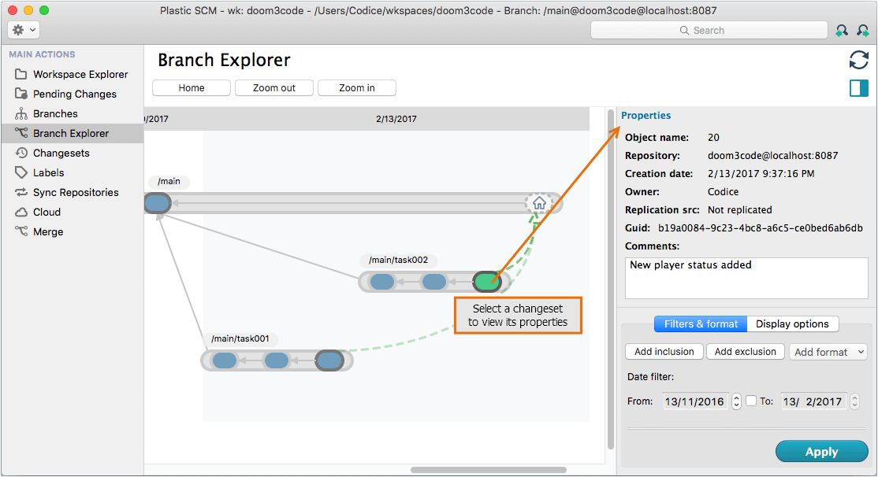This screenshot has width=878, height=477.
Task: Select the home changeset on /main branch
Action: [x=539, y=203]
